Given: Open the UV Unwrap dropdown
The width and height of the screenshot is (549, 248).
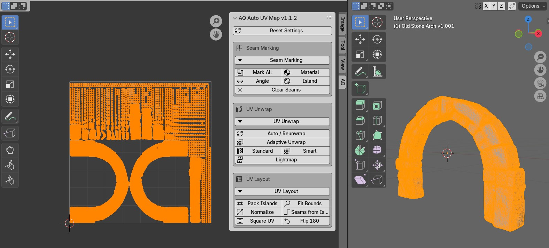Looking at the screenshot, I should (282, 121).
